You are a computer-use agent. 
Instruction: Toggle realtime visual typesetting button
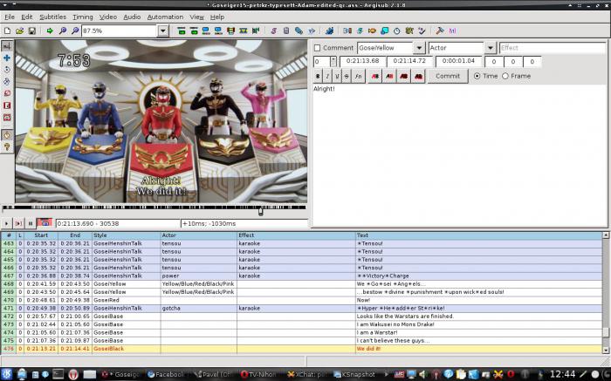7,135
